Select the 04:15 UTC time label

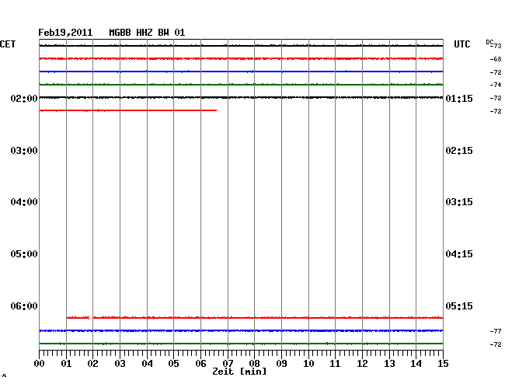click(x=459, y=254)
